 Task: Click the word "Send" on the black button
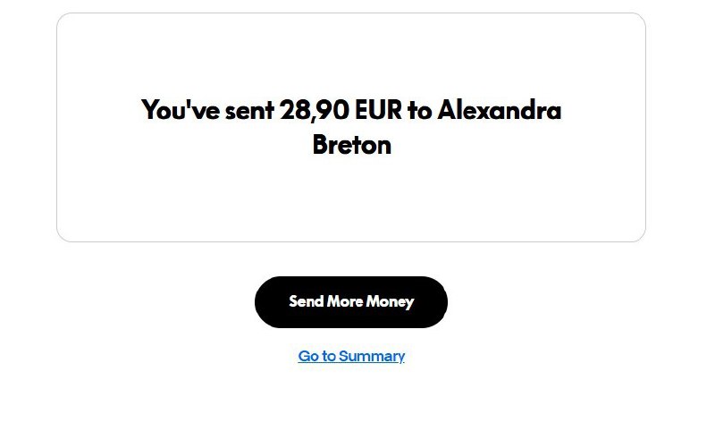click(306, 302)
